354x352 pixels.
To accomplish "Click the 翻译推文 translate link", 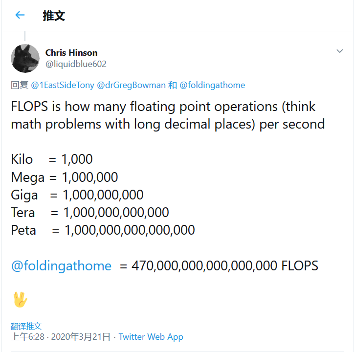I will point(26,326).
